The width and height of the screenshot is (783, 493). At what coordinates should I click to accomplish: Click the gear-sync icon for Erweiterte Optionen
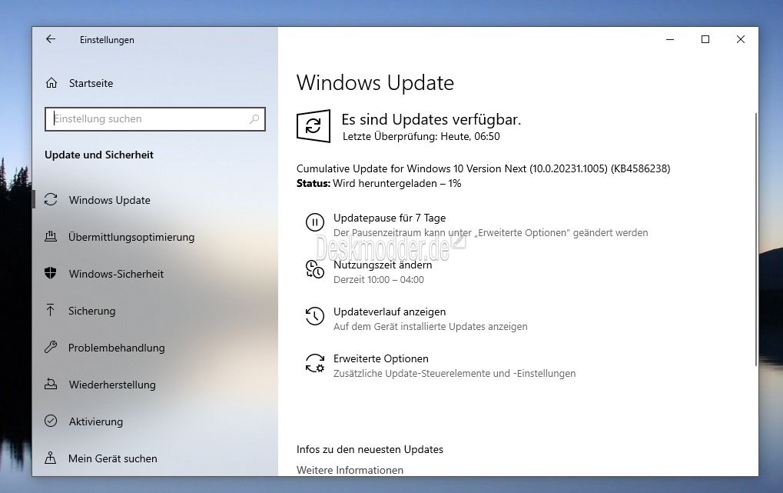(x=314, y=363)
